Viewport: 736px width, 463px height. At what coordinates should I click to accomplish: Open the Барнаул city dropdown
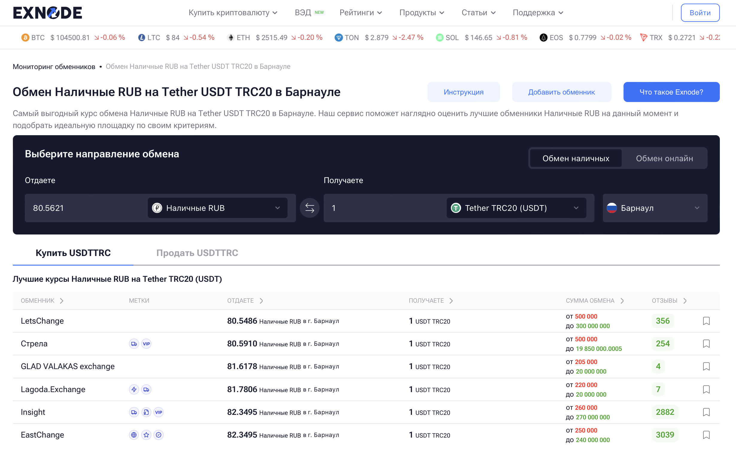click(x=654, y=208)
